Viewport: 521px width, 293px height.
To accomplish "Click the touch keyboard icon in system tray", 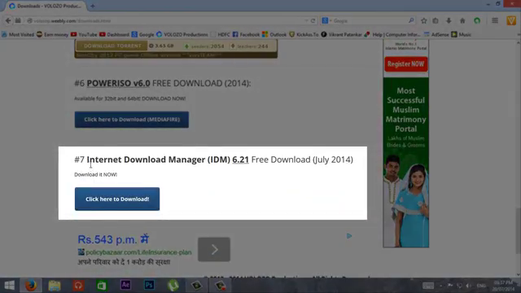I will click(428, 286).
